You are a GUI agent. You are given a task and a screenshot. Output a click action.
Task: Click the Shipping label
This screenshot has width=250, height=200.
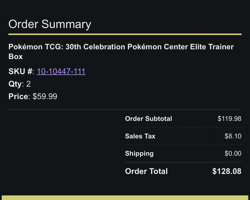click(139, 153)
